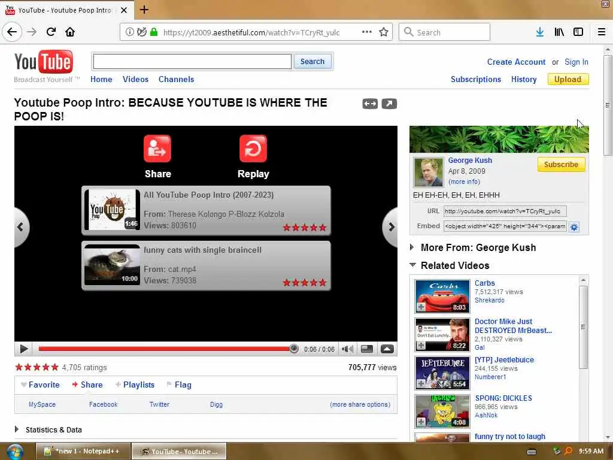Open the browser library icon
Viewport: 613px width, 460px height.
coord(559,32)
